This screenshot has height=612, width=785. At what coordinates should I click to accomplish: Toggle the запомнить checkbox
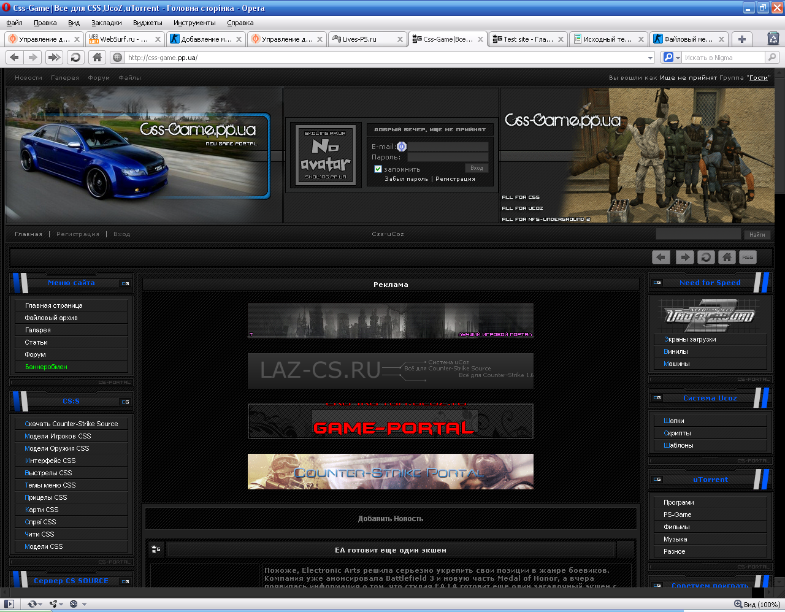[x=378, y=169]
